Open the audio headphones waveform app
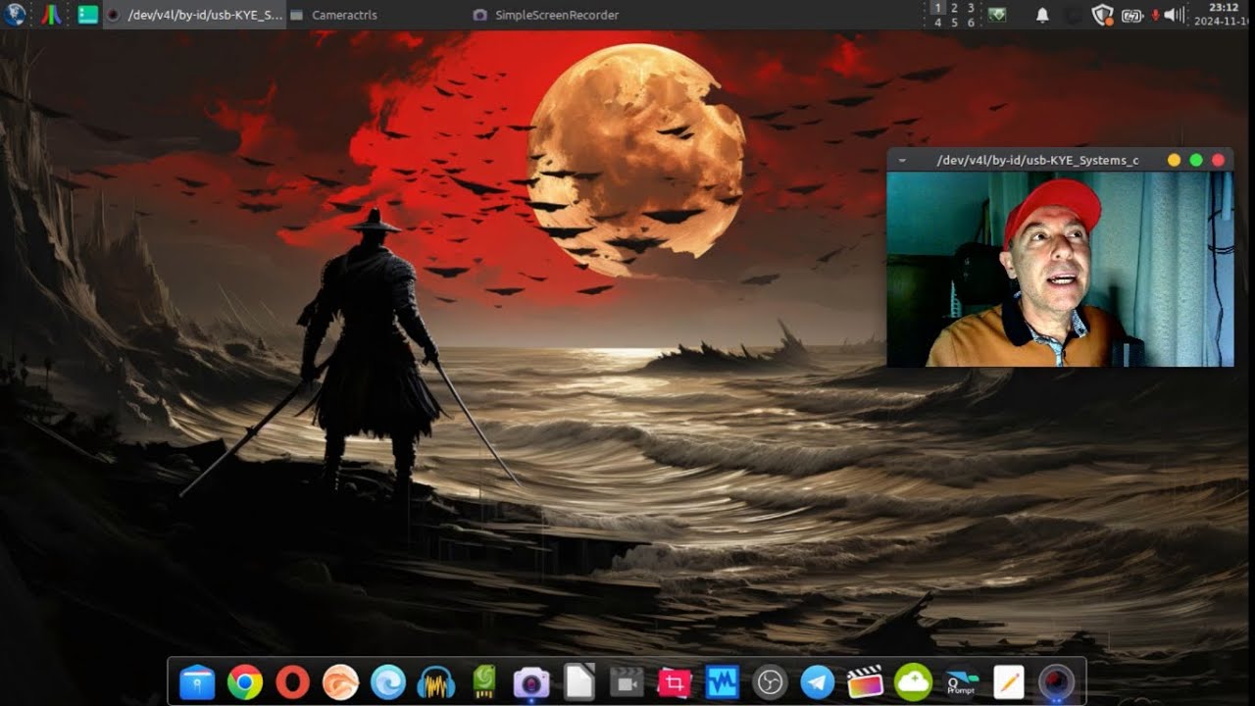This screenshot has width=1255, height=706. tap(436, 681)
